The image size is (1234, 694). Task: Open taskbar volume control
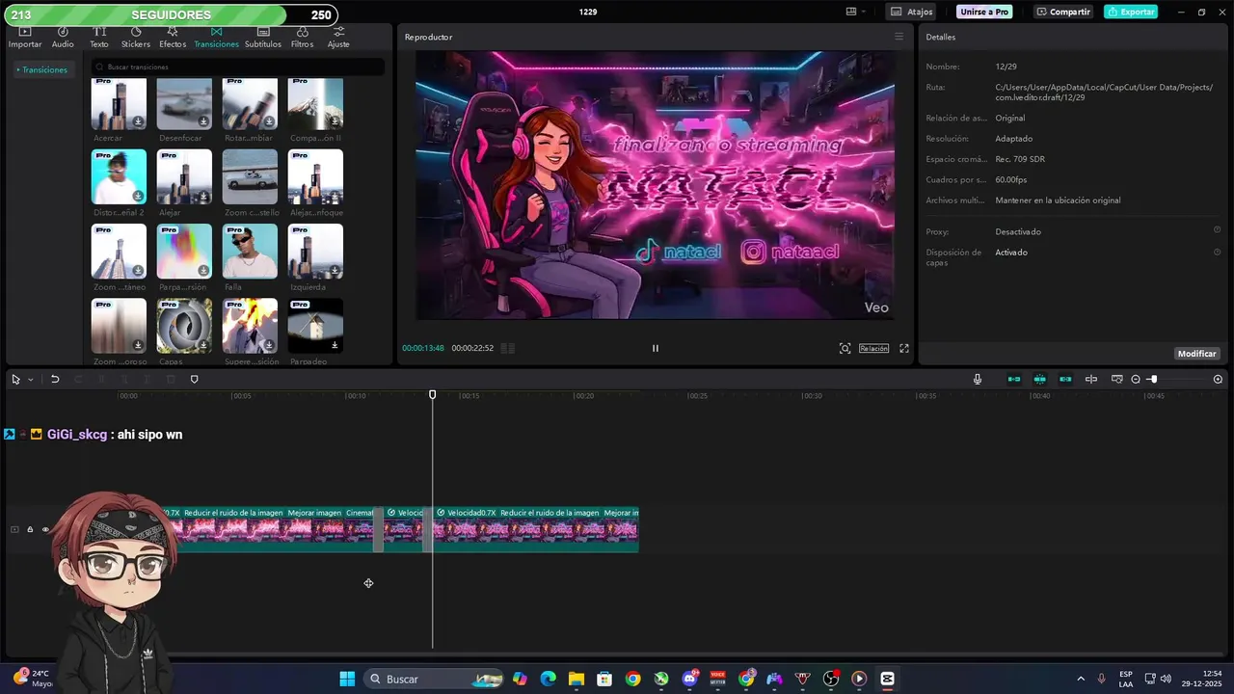(1166, 679)
